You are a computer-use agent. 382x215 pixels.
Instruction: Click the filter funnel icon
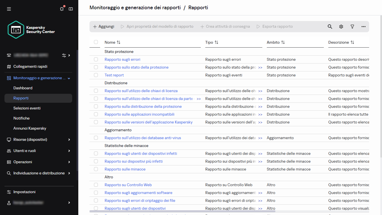(x=352, y=27)
